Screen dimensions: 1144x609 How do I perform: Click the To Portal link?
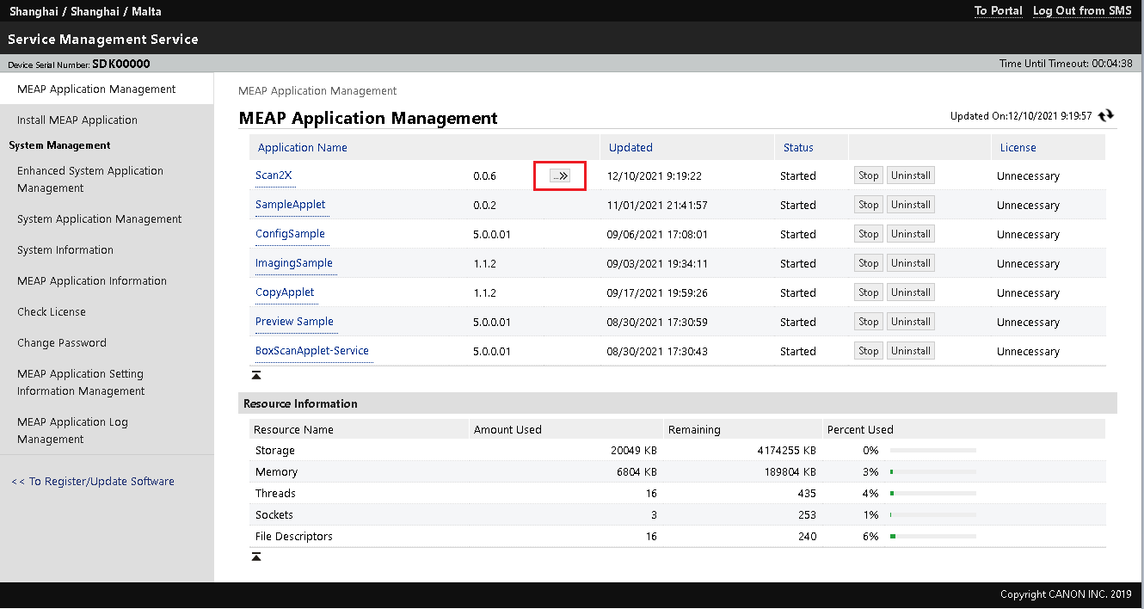[x=998, y=11]
